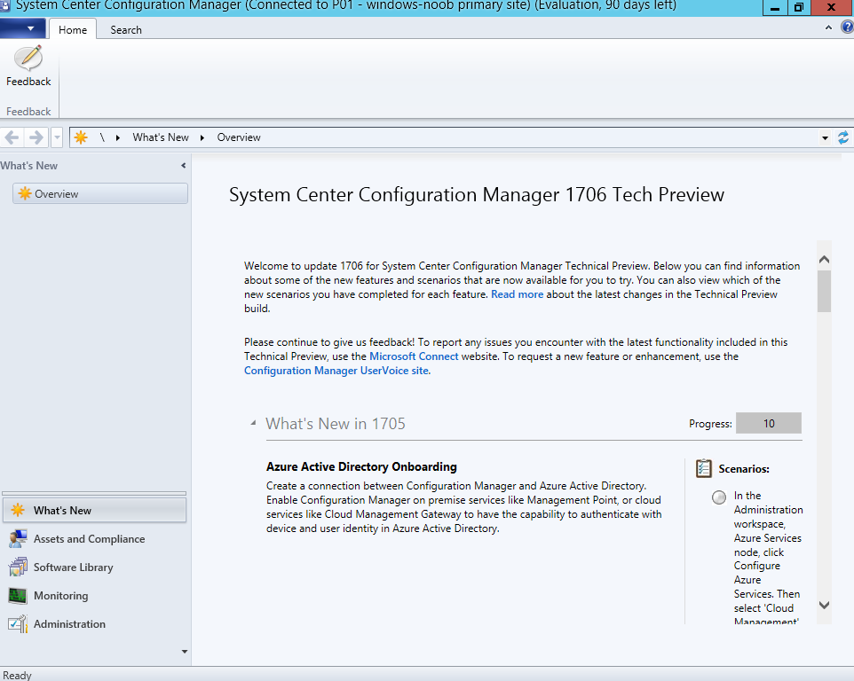Click the Software Library icon
Screen dimensions: 854x681
coord(18,567)
